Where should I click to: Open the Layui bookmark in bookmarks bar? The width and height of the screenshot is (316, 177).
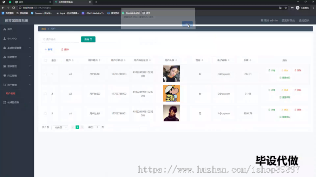(67, 13)
